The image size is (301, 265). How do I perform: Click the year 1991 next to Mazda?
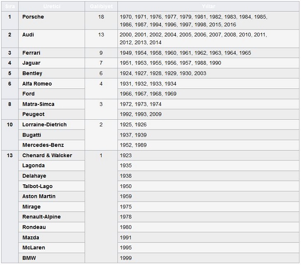[x=126, y=237]
